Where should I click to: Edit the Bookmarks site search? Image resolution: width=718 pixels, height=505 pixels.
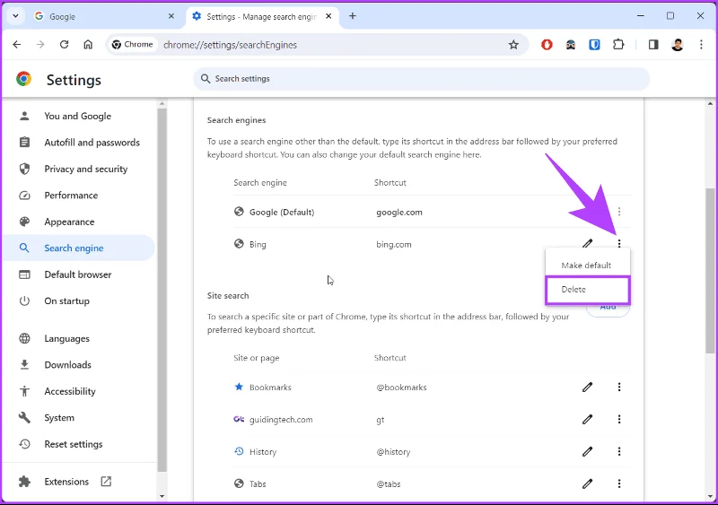(x=588, y=387)
